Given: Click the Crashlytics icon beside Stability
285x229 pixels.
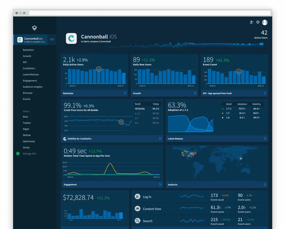Looking at the screenshot, I should coord(65,139).
